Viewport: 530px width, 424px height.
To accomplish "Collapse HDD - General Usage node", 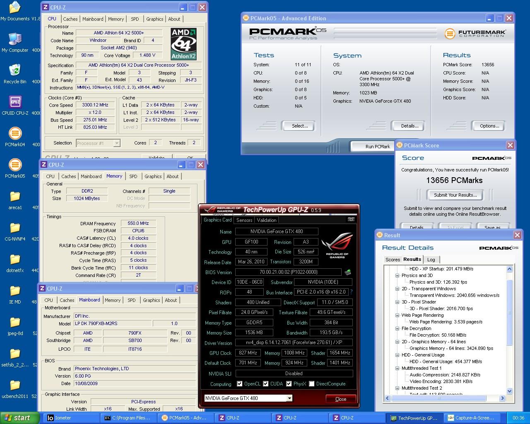I will [x=397, y=355].
